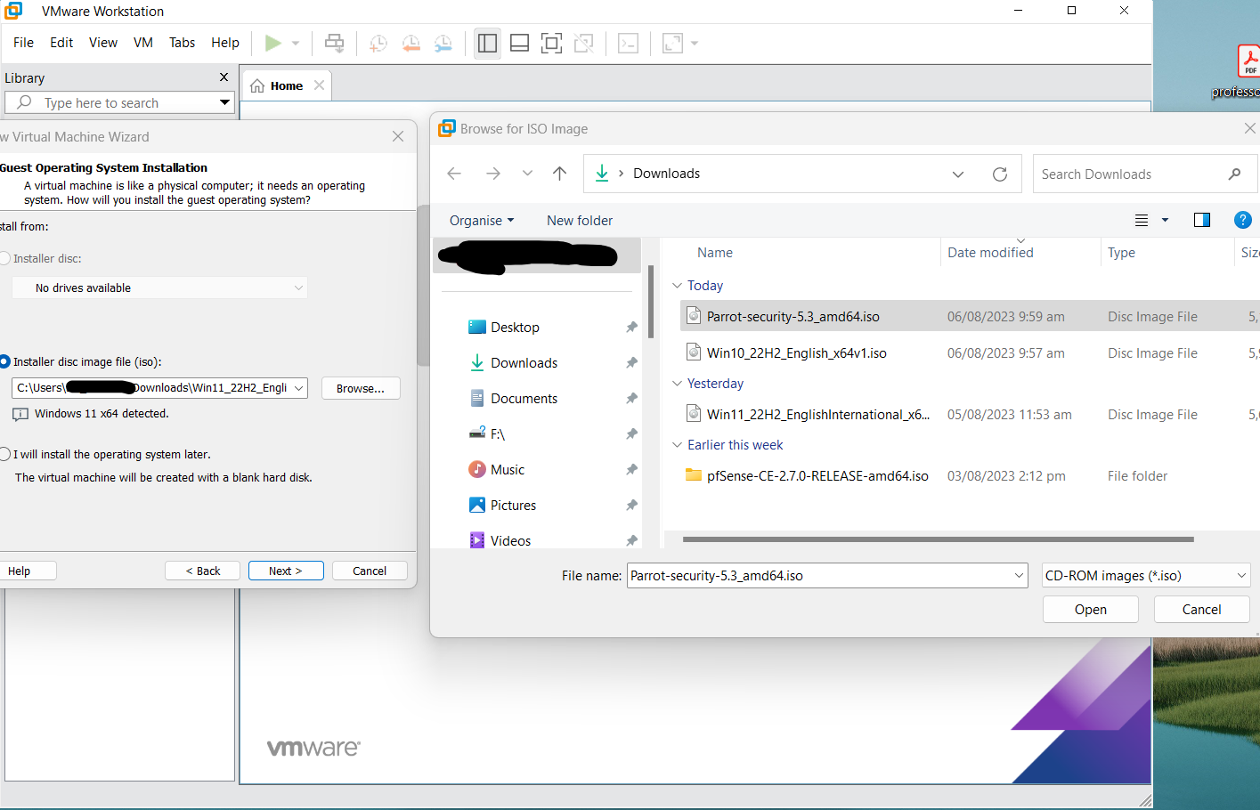Image resolution: width=1260 pixels, height=810 pixels.
Task: Open the Edit menu
Action: [61, 43]
